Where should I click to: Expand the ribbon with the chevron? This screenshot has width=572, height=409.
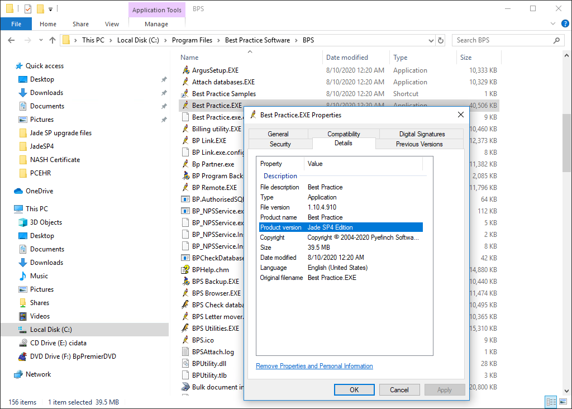coord(553,23)
